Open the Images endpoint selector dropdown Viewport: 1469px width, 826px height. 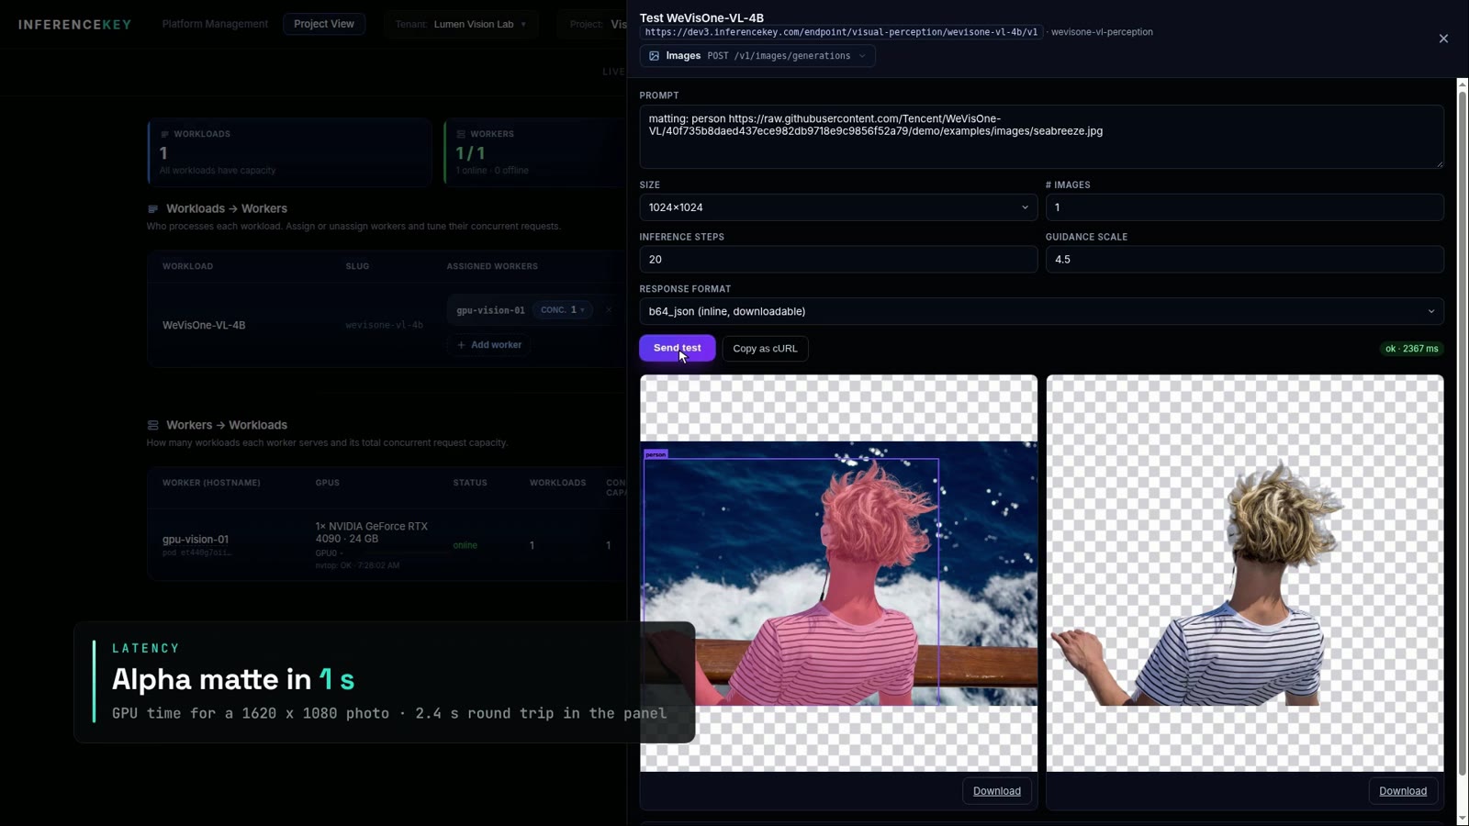tap(757, 56)
